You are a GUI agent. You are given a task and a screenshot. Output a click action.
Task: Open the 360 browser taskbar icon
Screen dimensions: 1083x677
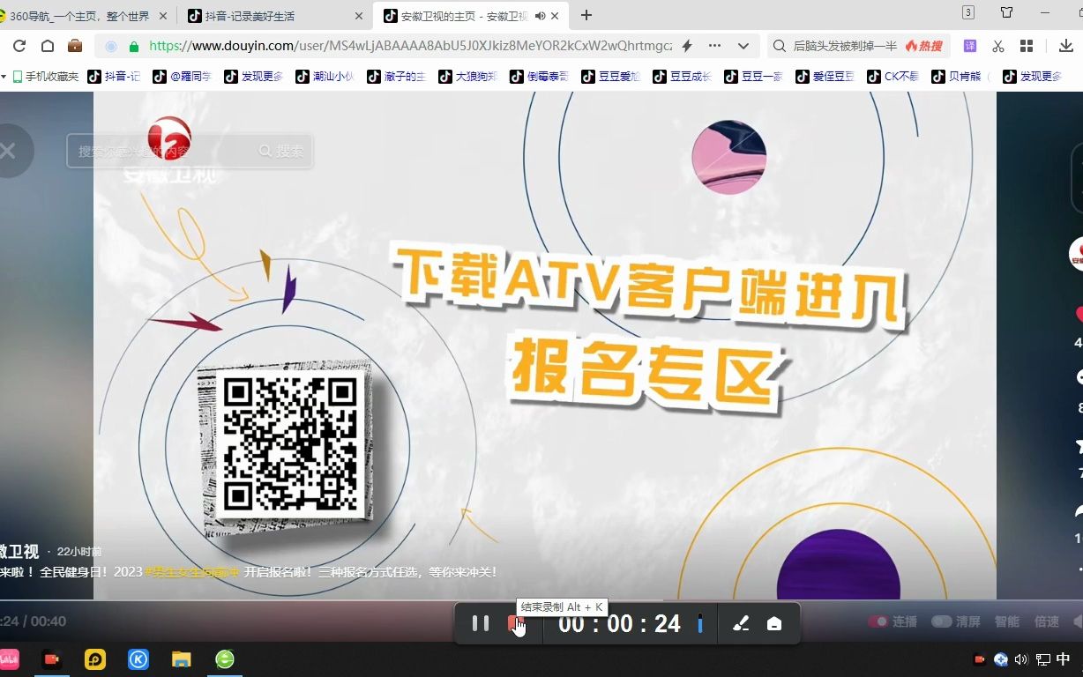pyautogui.click(x=225, y=659)
